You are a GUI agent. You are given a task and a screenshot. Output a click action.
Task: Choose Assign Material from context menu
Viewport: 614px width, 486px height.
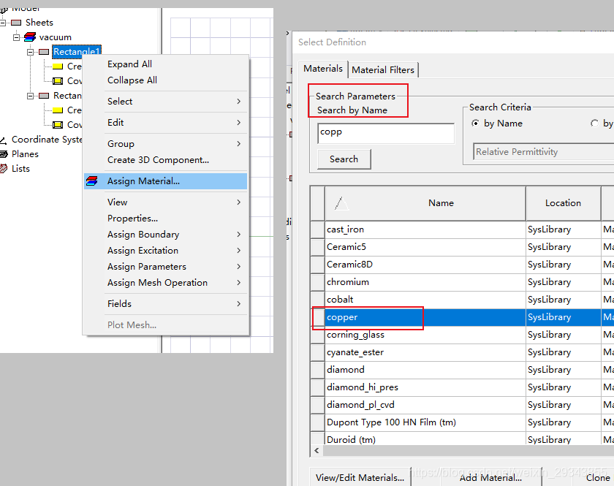143,181
